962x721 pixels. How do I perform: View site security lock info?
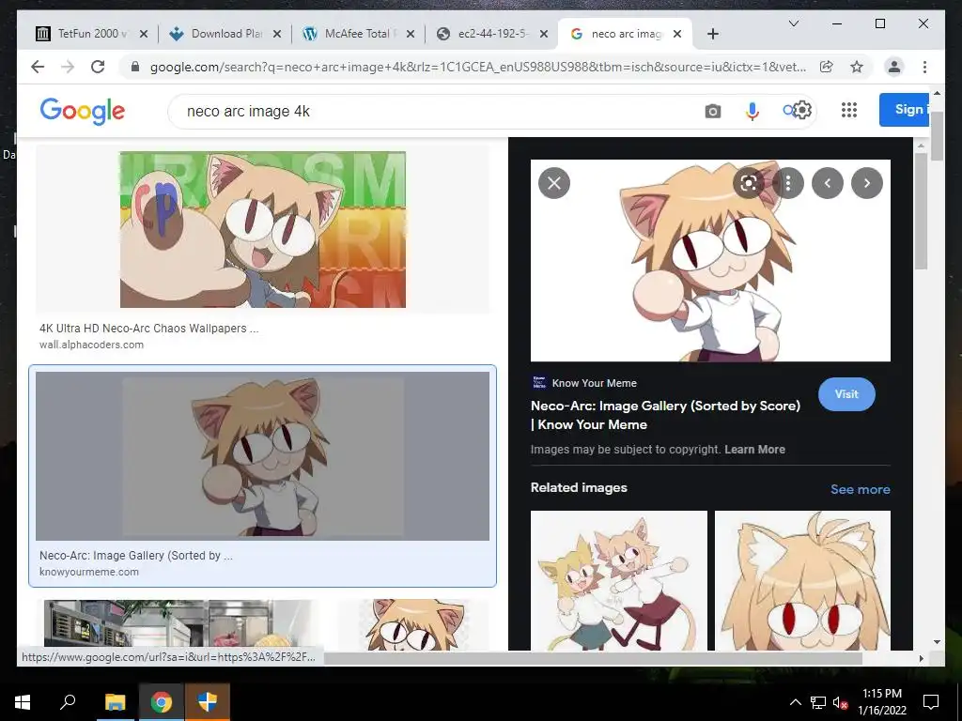pyautogui.click(x=135, y=67)
